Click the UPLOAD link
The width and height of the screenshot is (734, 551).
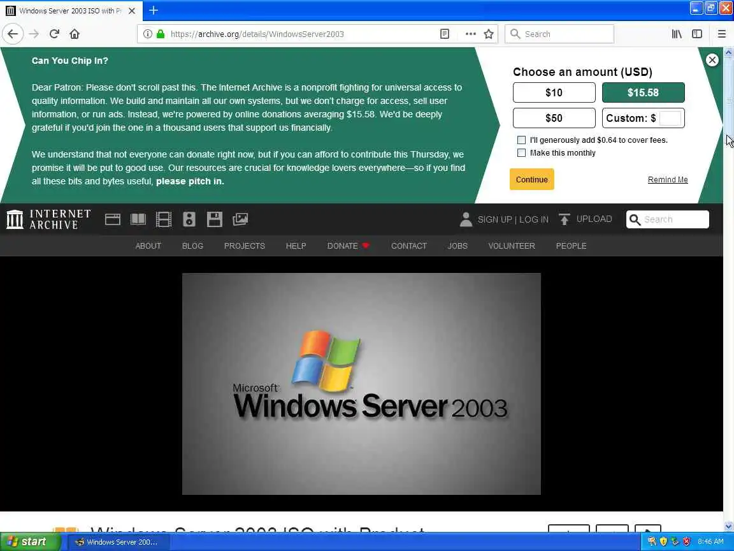pos(586,219)
